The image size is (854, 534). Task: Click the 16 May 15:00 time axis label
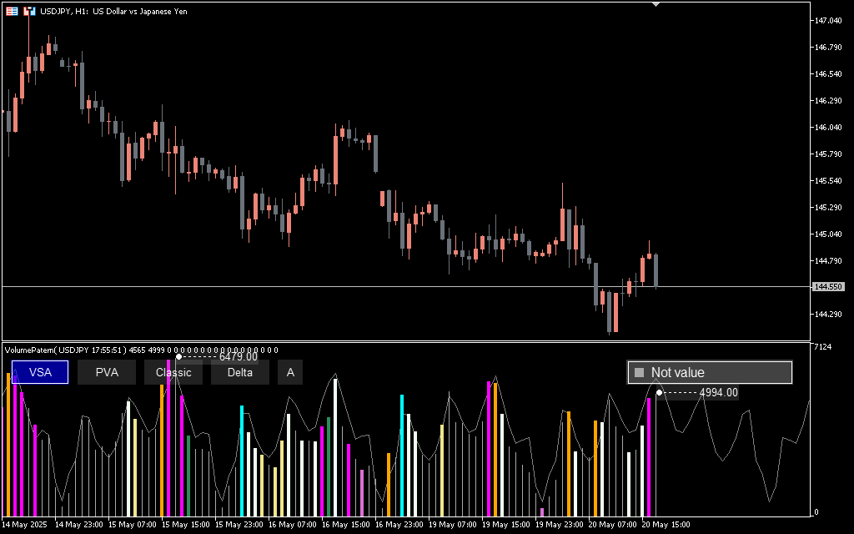(x=346, y=525)
